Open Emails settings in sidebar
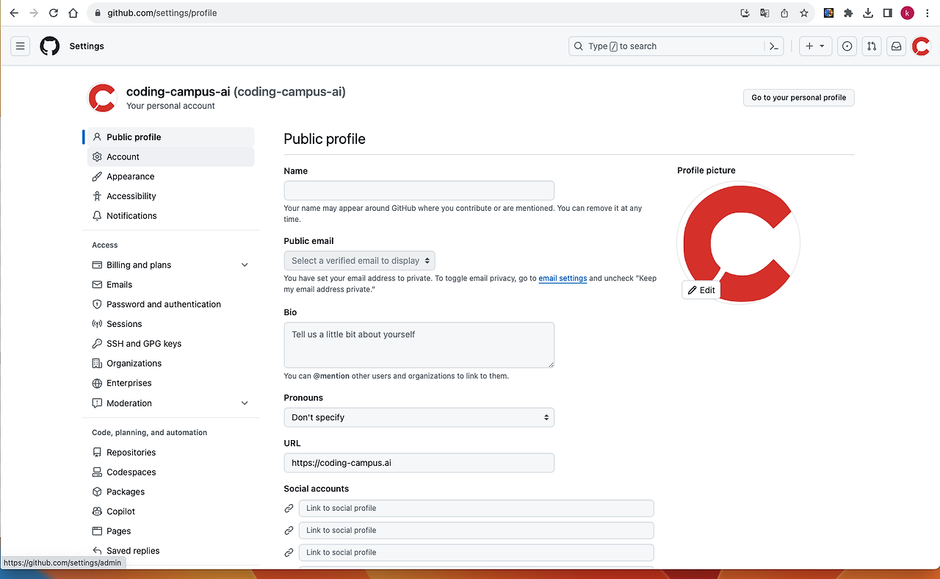 click(x=171, y=284)
